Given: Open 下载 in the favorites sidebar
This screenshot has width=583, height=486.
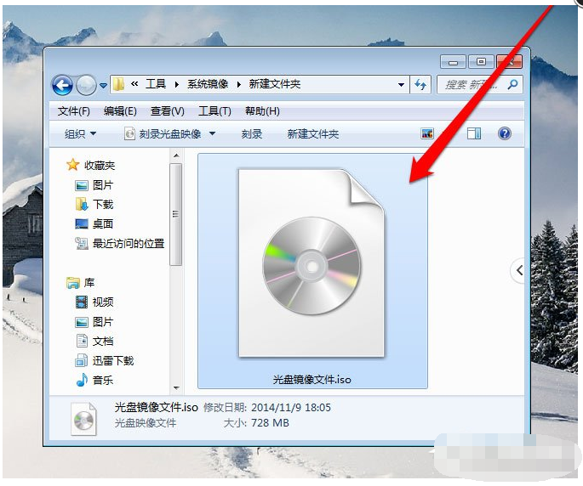Looking at the screenshot, I should [x=103, y=205].
